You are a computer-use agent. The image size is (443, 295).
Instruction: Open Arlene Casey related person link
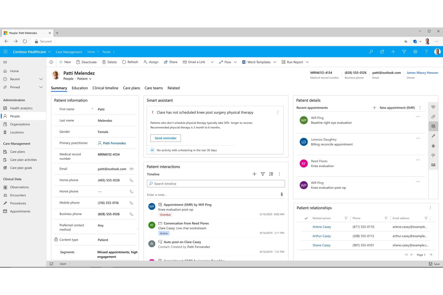tap(322, 227)
